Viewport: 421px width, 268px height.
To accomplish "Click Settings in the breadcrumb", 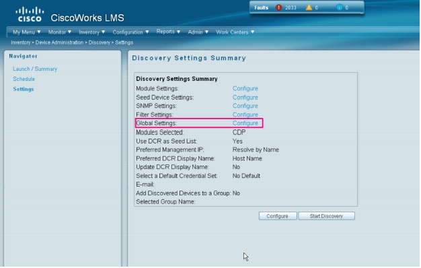I will [124, 42].
